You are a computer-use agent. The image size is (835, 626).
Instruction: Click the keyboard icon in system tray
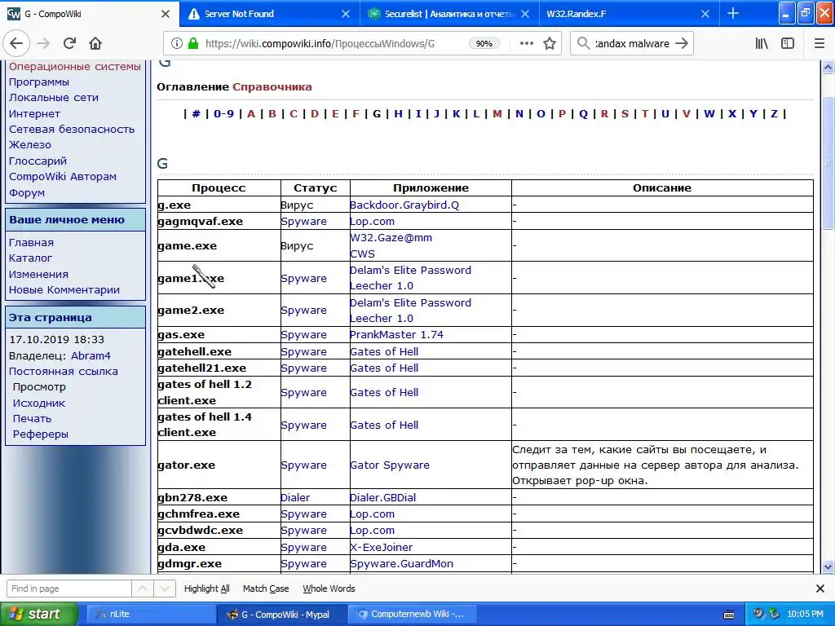(x=729, y=615)
